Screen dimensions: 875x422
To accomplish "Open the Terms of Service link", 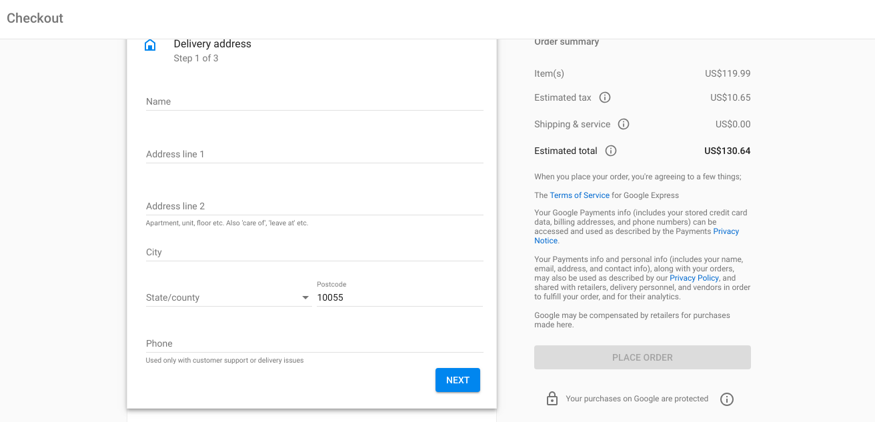I will point(579,195).
